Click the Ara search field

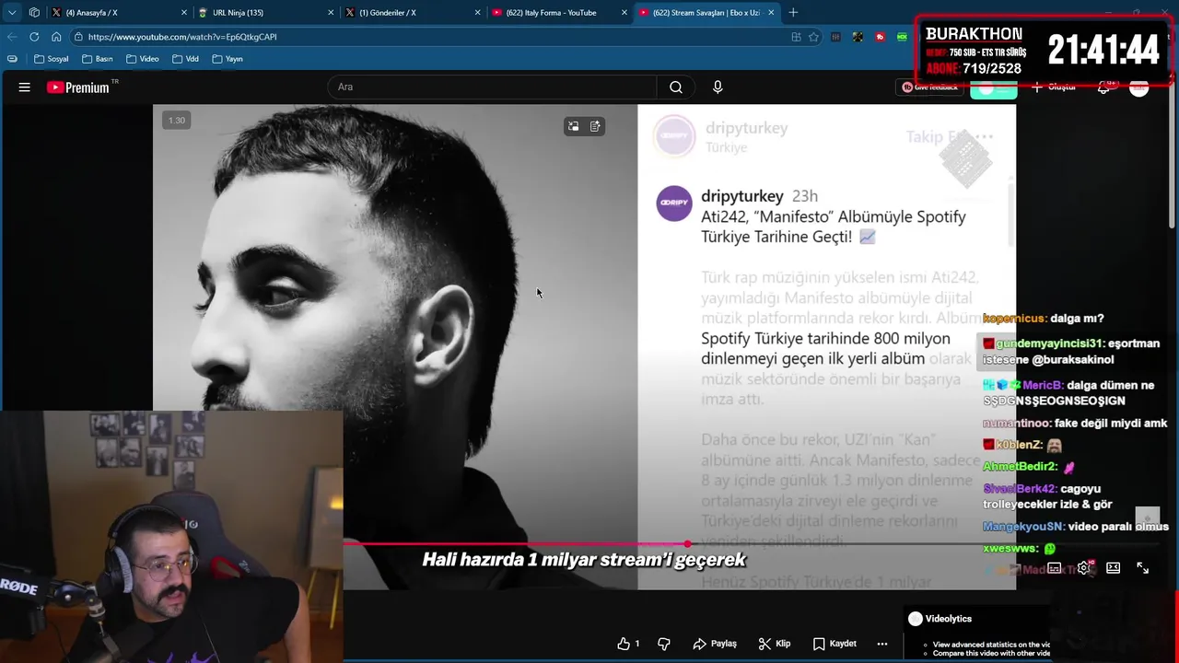click(493, 87)
